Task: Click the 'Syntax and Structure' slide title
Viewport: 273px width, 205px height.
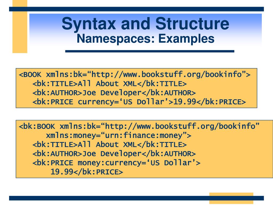Action: [x=145, y=24]
